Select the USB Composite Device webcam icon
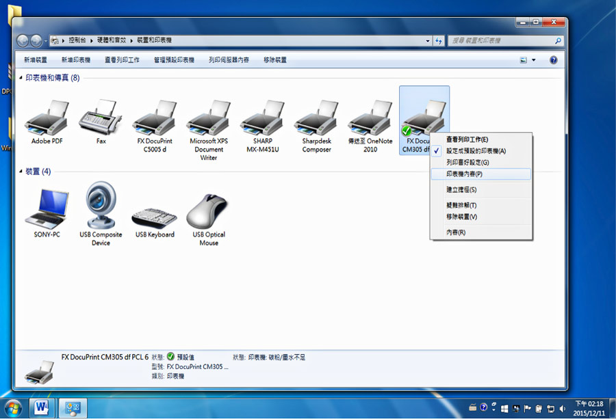Screen dimensions: 616x419 101,205
